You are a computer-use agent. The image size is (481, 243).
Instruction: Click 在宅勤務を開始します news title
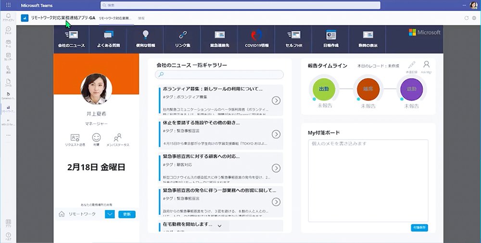click(188, 224)
